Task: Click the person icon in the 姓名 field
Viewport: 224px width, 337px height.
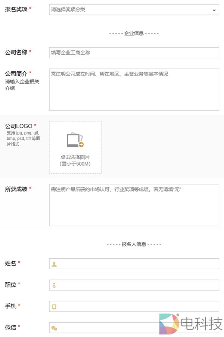Action: [x=55, y=264]
